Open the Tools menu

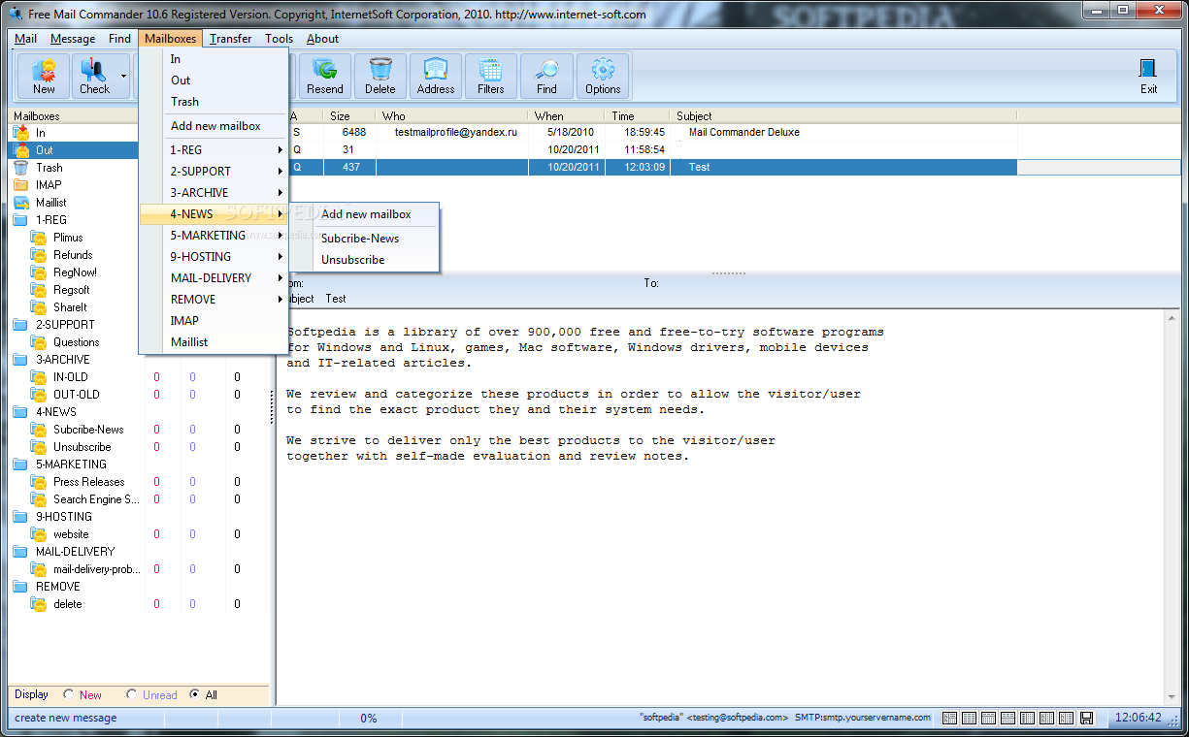(x=279, y=39)
